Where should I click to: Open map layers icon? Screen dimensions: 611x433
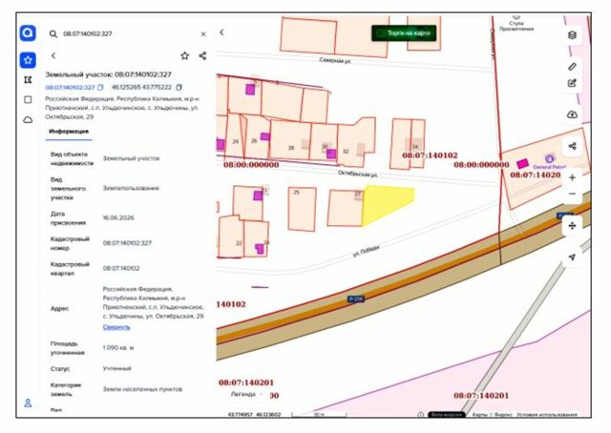572,35
